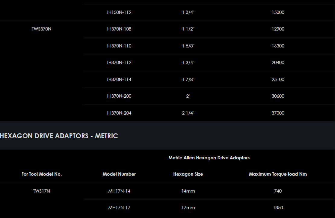Select model number IH150N-112

(x=119, y=12)
